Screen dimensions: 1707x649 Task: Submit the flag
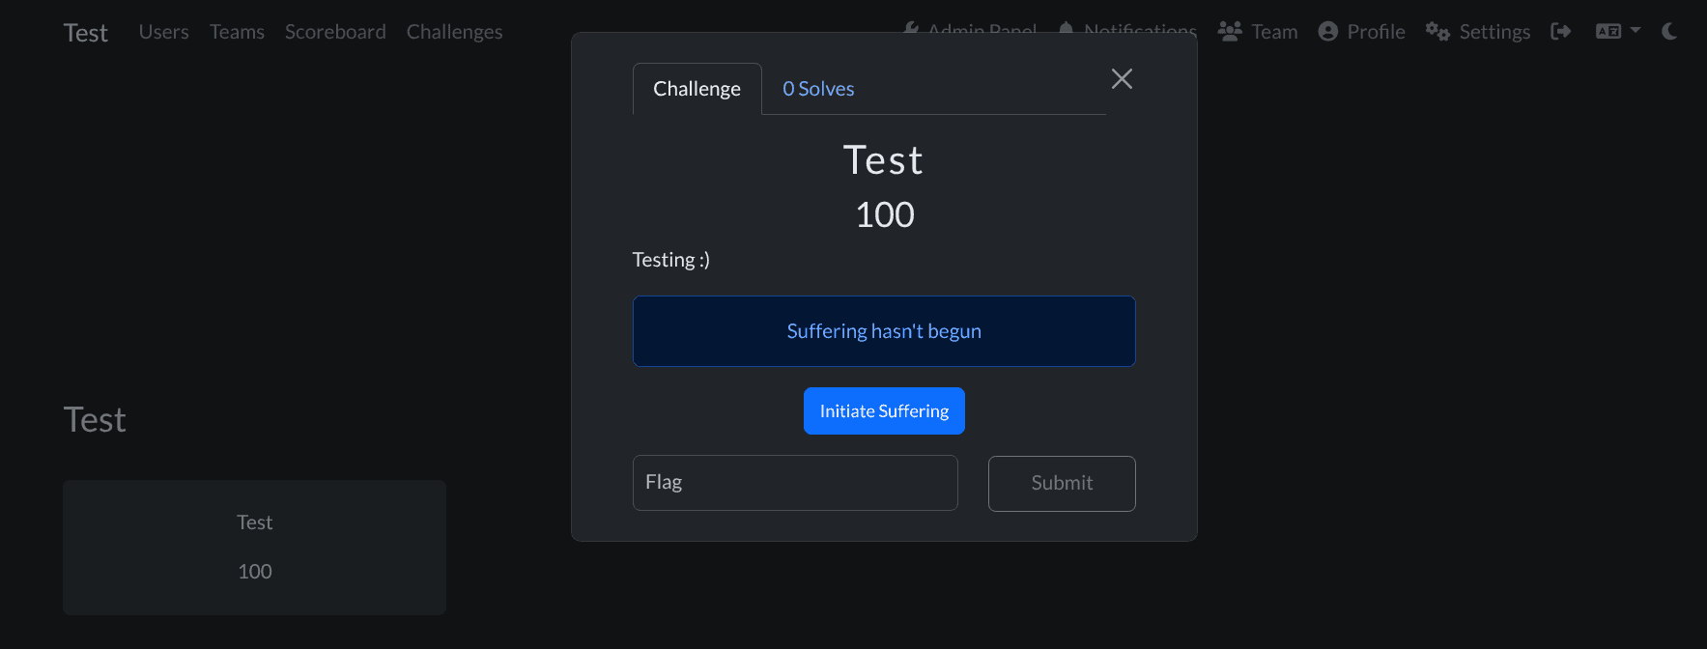click(1062, 483)
